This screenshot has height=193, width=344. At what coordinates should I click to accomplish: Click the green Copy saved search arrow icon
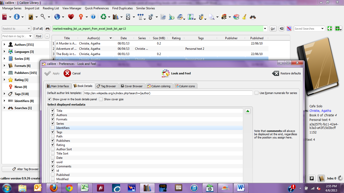(330, 29)
